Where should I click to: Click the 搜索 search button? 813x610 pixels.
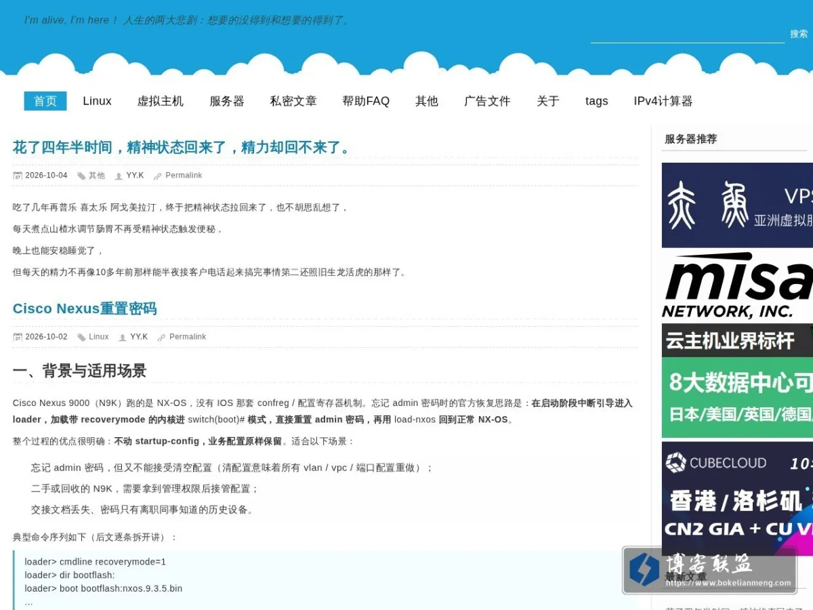click(x=799, y=34)
